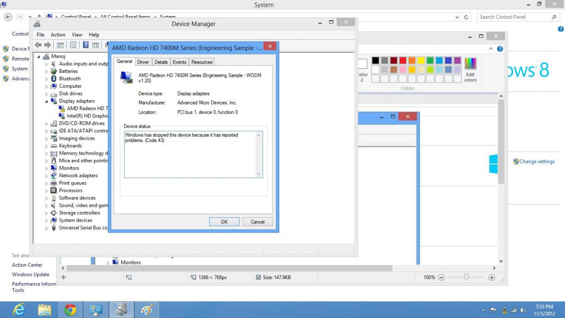The width and height of the screenshot is (565, 318).
Task: Click the Show/Hide Action Pane toolbar icon
Action: [96, 45]
